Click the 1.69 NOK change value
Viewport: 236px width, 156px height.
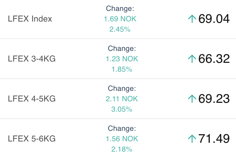pos(120,19)
